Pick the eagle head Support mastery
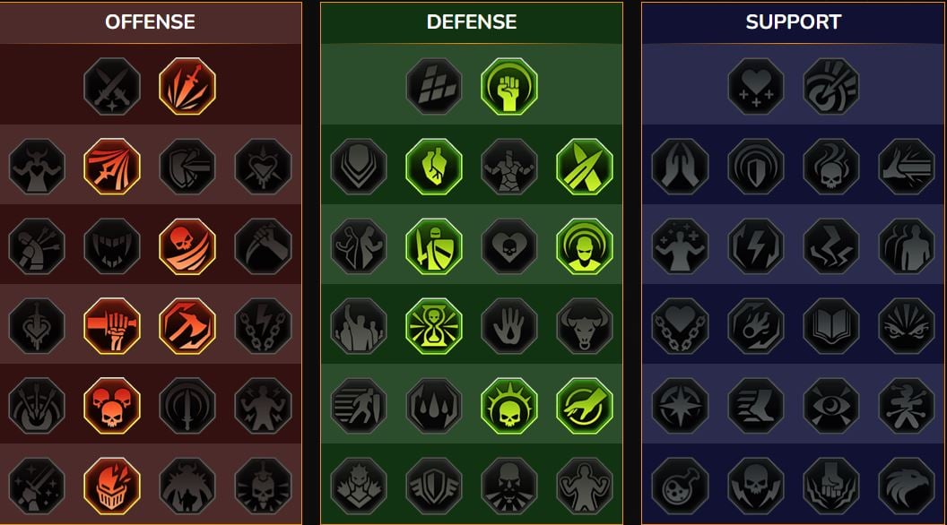The image size is (947, 525). click(907, 486)
